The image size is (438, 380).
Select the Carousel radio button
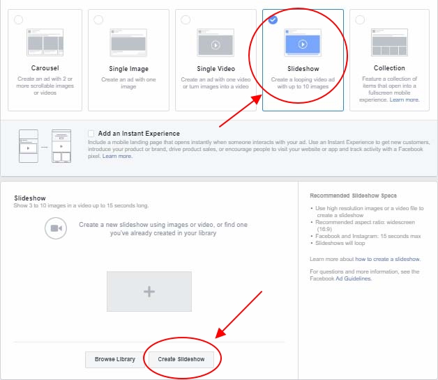click(x=17, y=19)
